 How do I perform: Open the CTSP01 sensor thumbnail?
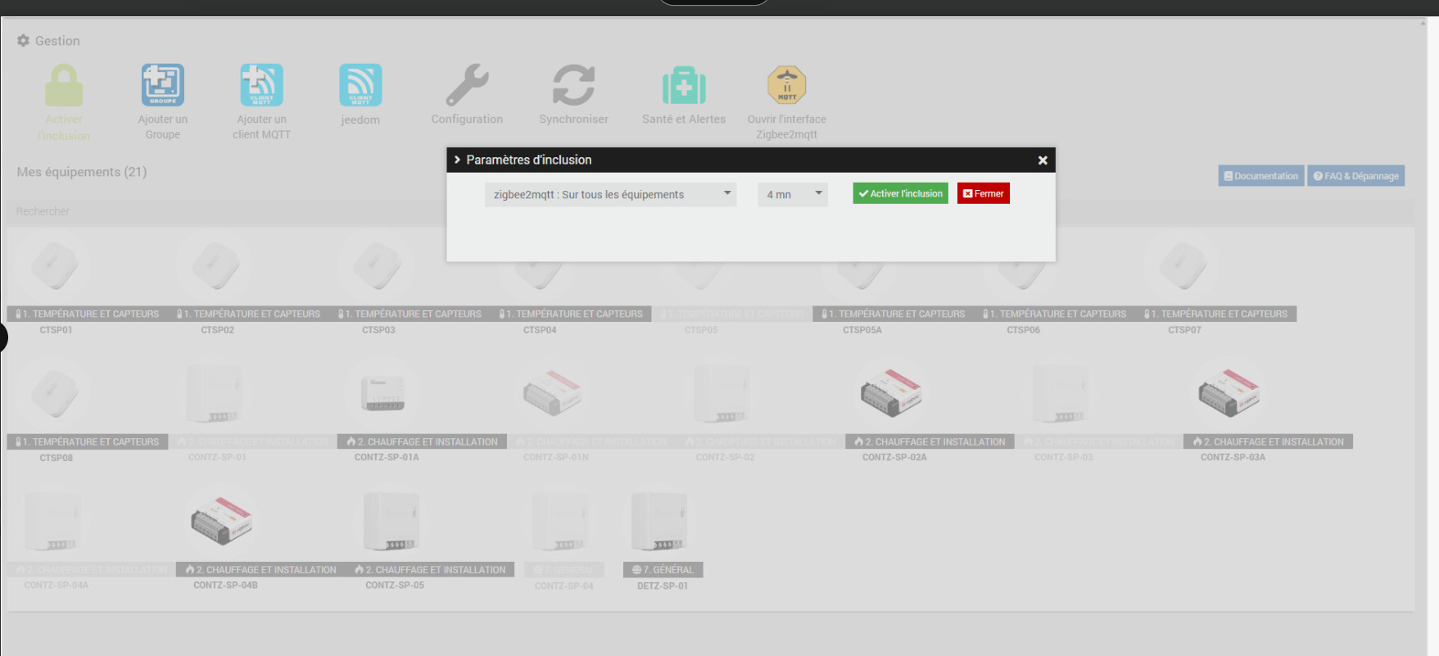(55, 265)
